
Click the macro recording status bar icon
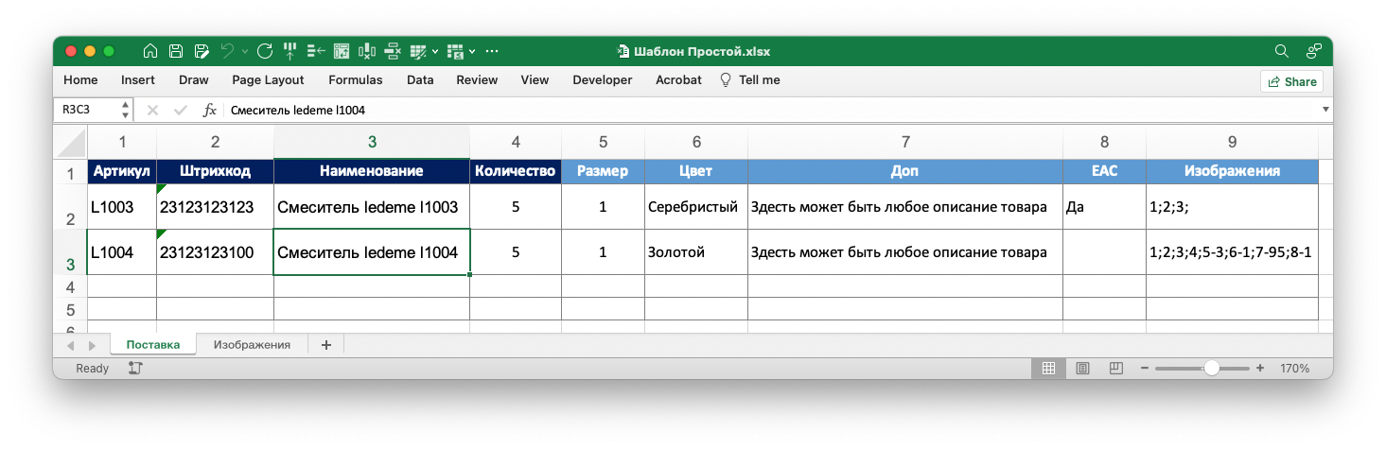pyautogui.click(x=135, y=369)
